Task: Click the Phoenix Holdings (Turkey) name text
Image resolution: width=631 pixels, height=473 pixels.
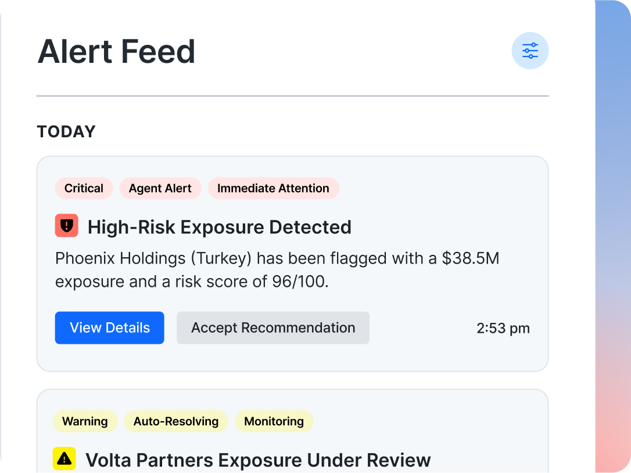Action: click(153, 258)
